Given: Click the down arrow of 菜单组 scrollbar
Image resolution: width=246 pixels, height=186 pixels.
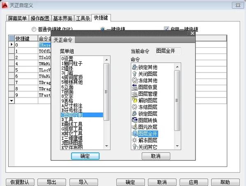Looking at the screenshot, I should [x=107, y=146].
